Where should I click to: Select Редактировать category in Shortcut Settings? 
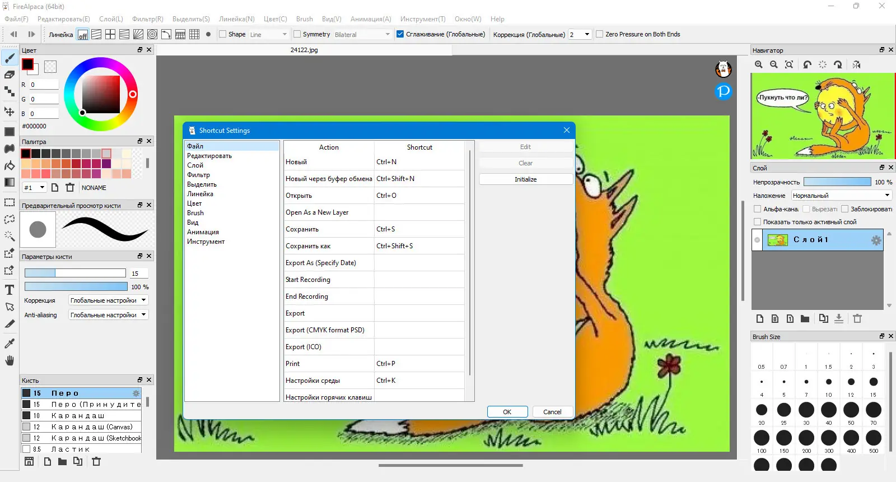[x=209, y=156]
